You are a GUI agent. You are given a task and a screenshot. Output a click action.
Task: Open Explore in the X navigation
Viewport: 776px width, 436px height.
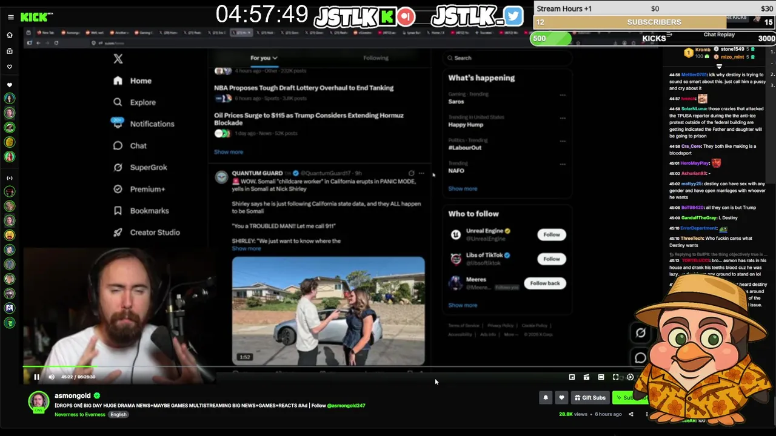point(134,102)
